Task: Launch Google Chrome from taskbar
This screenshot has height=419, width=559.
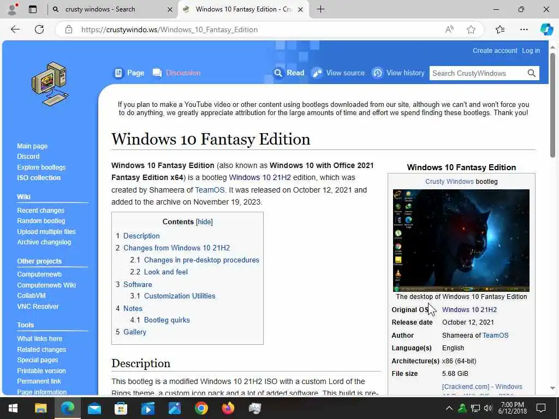Action: [201, 408]
